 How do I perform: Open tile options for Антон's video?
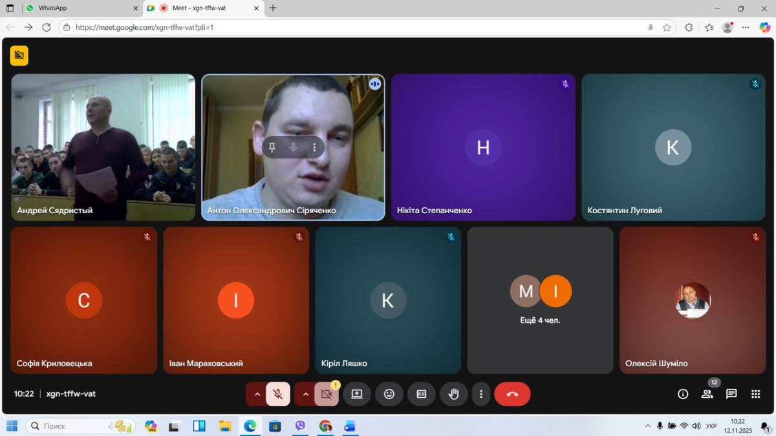tap(314, 148)
